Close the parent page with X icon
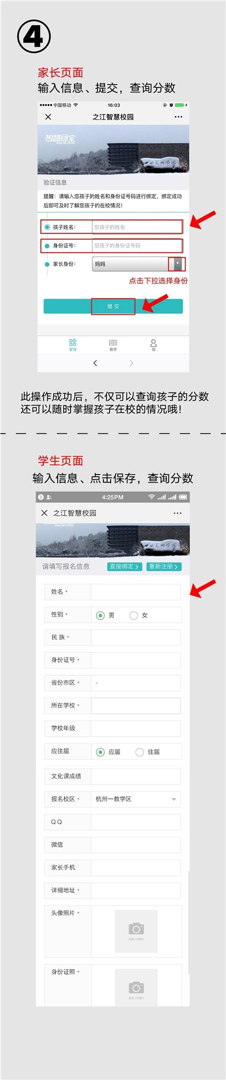This screenshot has width=226, height=1080. (48, 117)
